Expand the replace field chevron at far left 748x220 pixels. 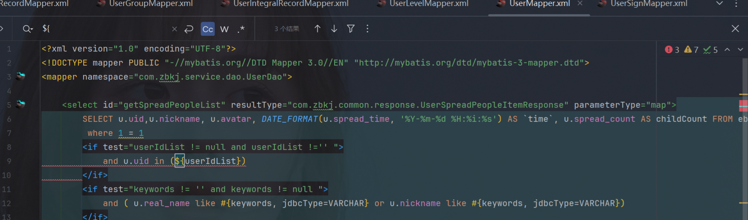click(x=2, y=29)
